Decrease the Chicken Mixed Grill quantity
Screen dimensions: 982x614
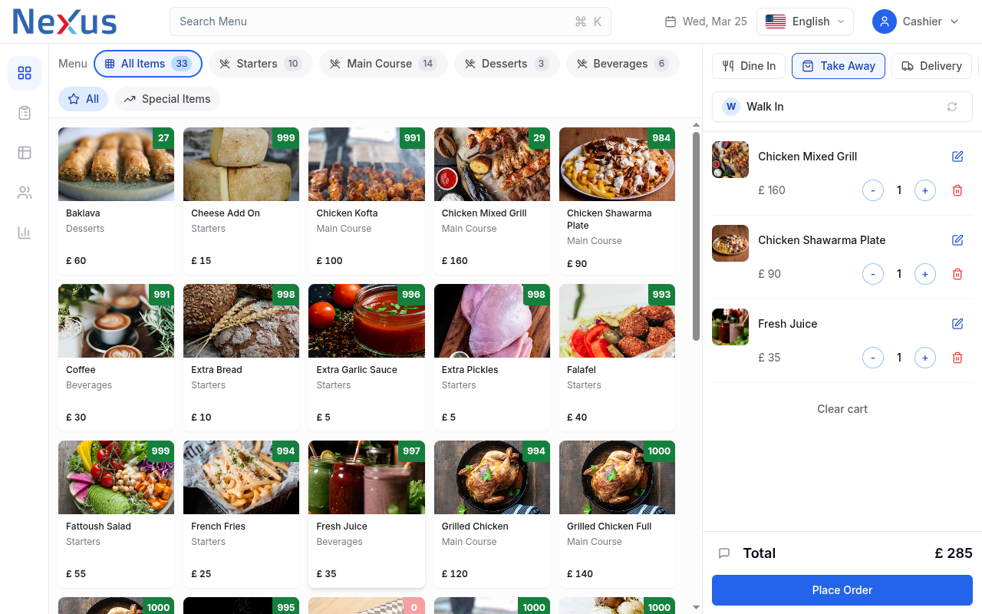[873, 190]
